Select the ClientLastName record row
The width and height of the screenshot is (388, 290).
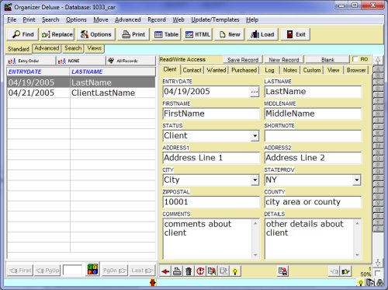pos(81,93)
